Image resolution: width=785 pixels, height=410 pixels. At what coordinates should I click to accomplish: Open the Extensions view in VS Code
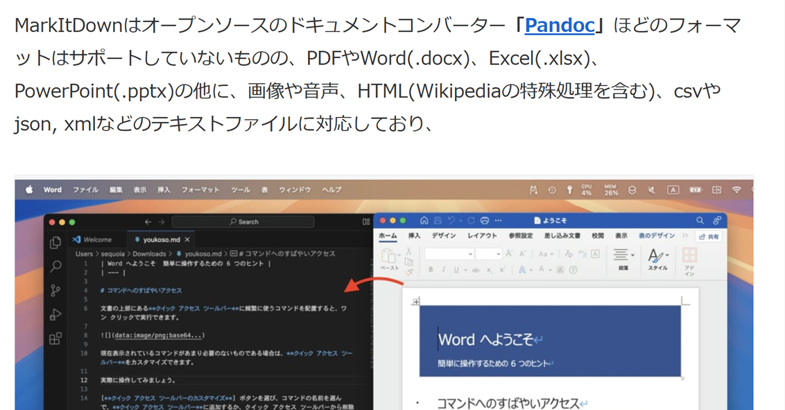(x=53, y=337)
